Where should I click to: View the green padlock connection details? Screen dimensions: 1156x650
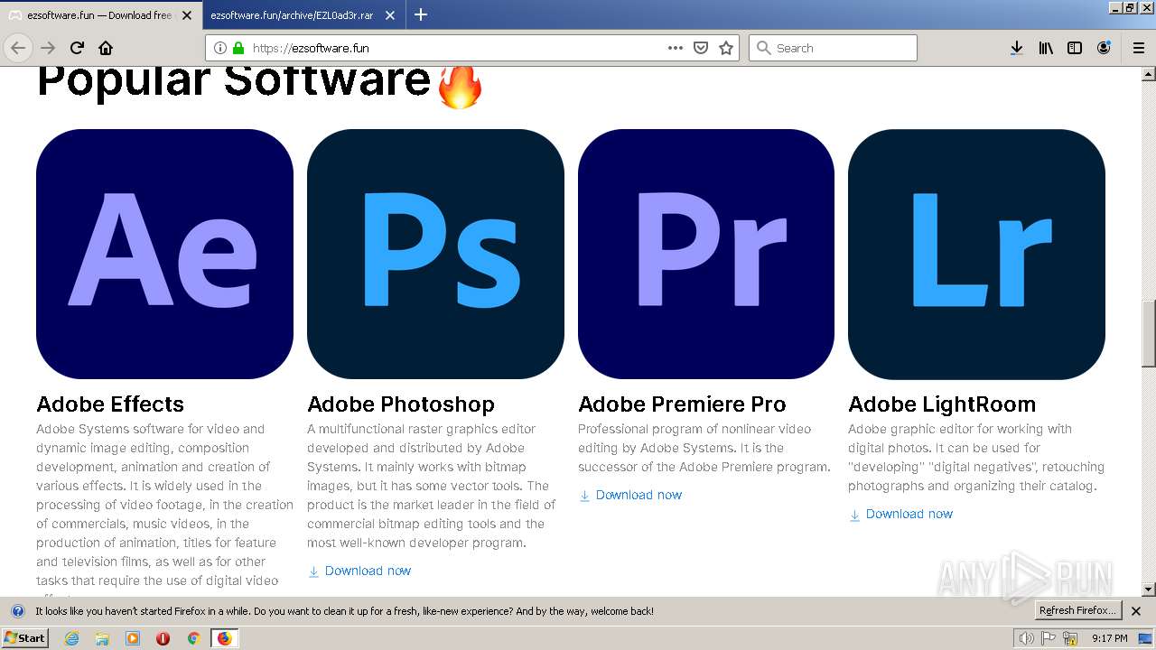[238, 48]
